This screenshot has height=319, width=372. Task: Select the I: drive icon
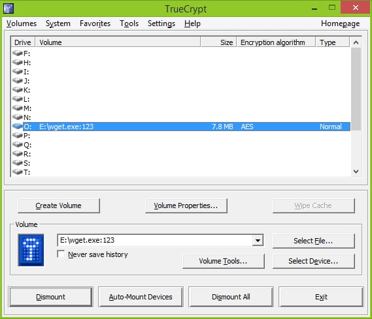[x=17, y=71]
